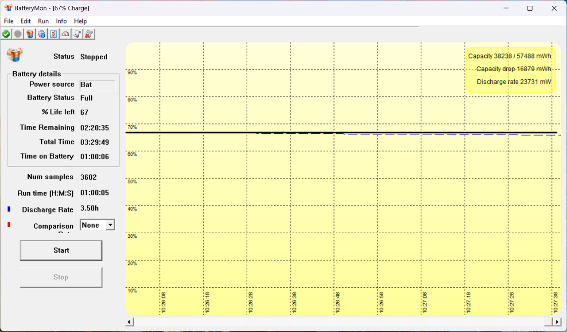Open the File menu

pyautogui.click(x=8, y=21)
